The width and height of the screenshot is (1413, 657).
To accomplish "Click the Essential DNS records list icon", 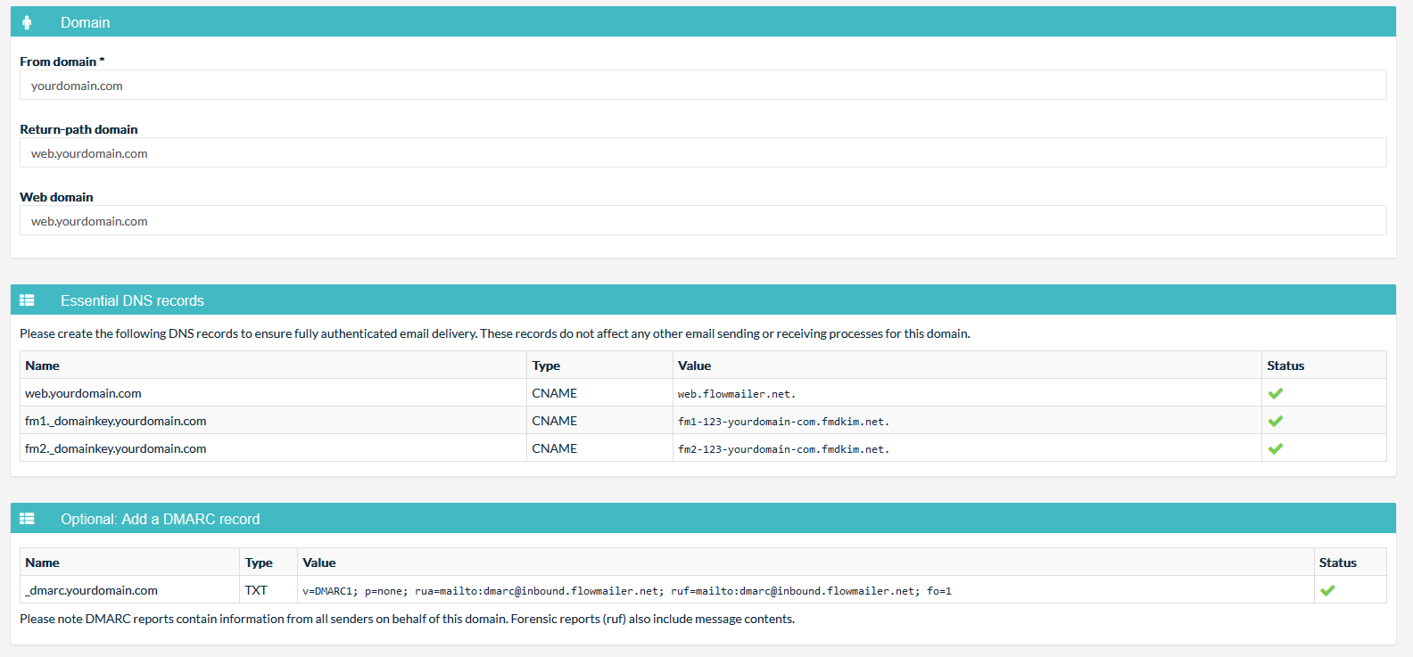I will (x=27, y=300).
